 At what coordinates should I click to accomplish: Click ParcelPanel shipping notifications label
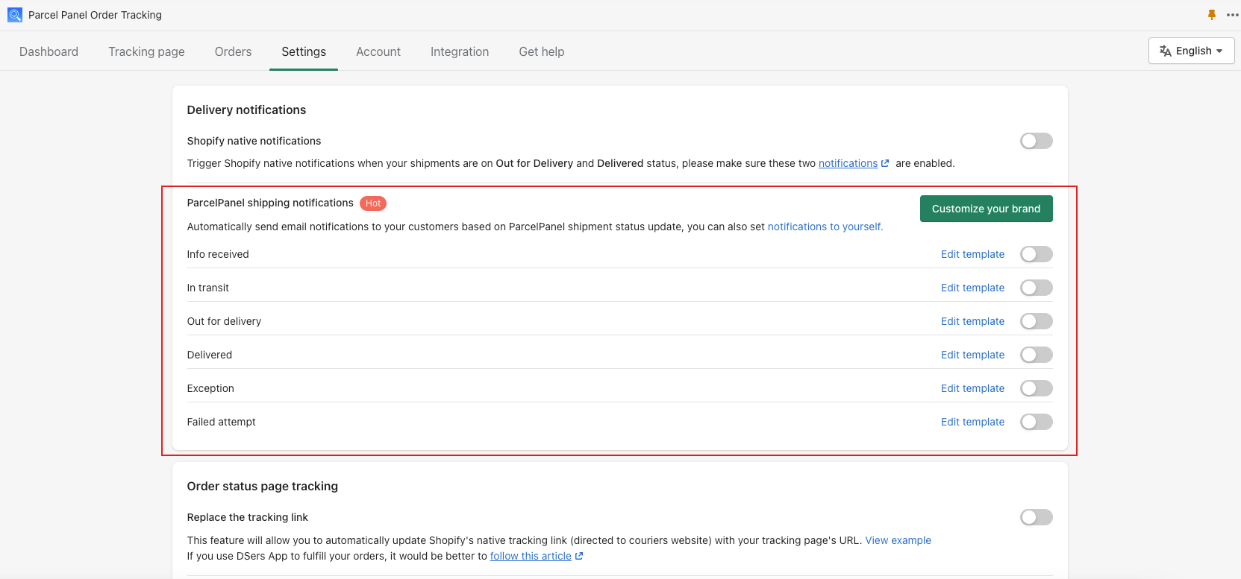click(x=270, y=203)
